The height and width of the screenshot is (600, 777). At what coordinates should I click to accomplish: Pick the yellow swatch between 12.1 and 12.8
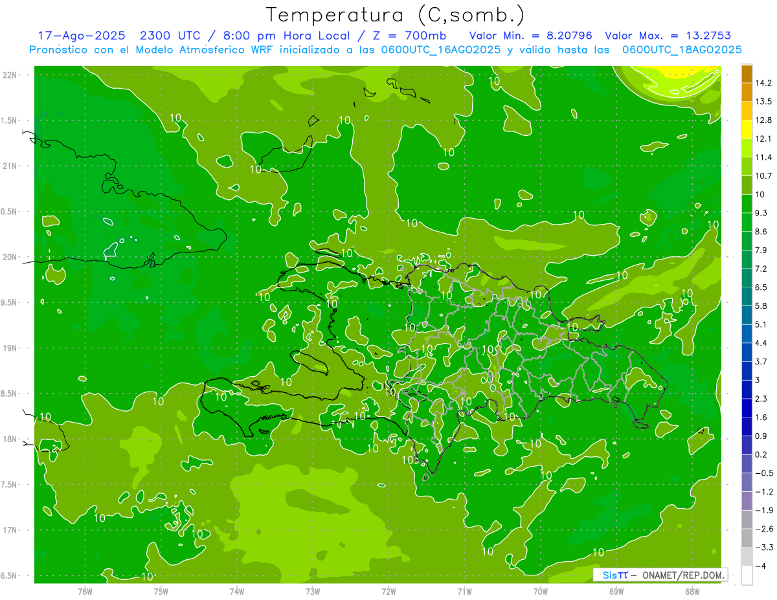point(747,129)
